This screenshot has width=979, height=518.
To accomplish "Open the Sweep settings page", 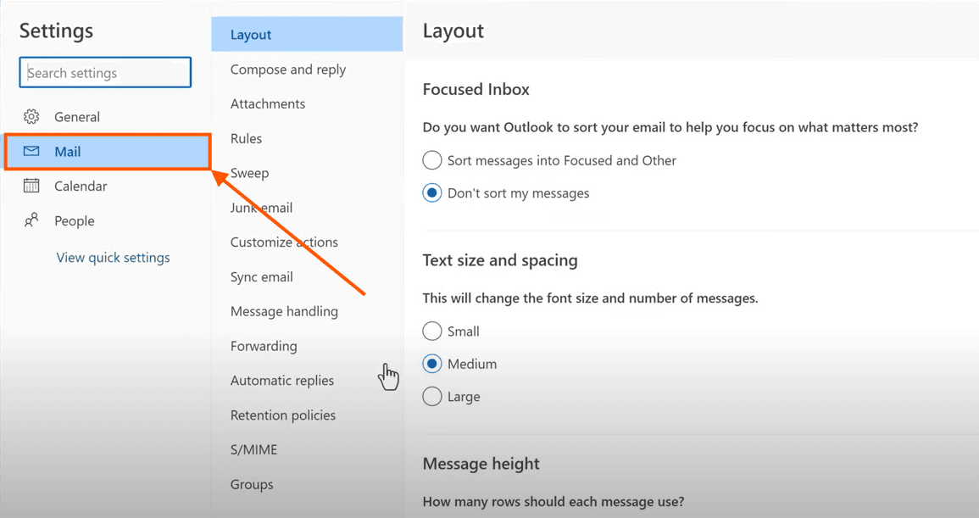I will click(249, 172).
